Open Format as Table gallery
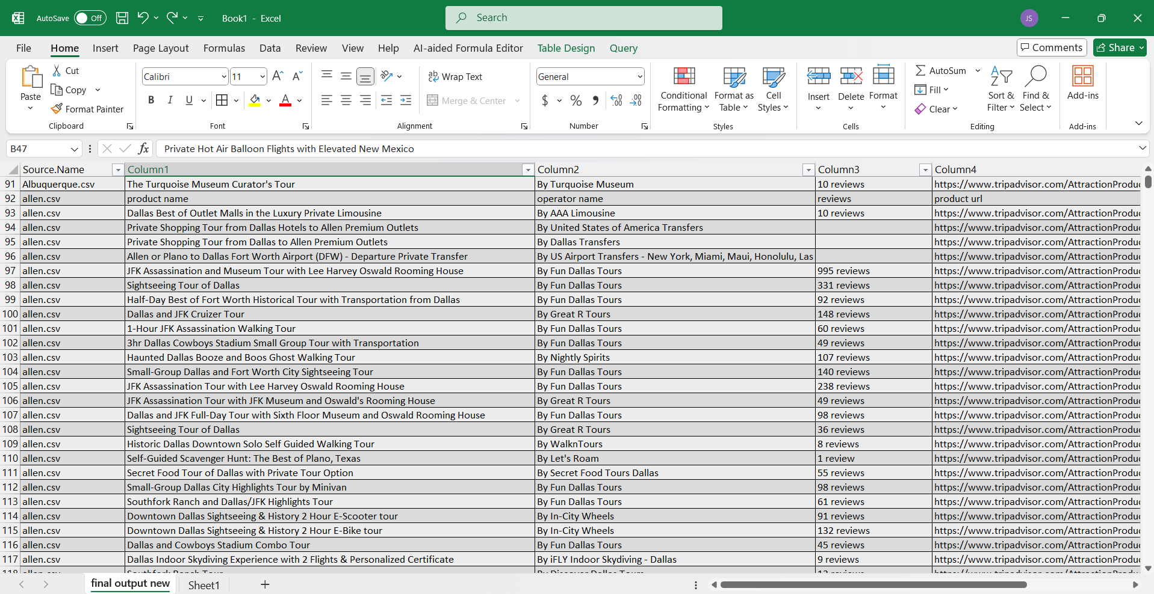The width and height of the screenshot is (1154, 594). pyautogui.click(x=734, y=89)
